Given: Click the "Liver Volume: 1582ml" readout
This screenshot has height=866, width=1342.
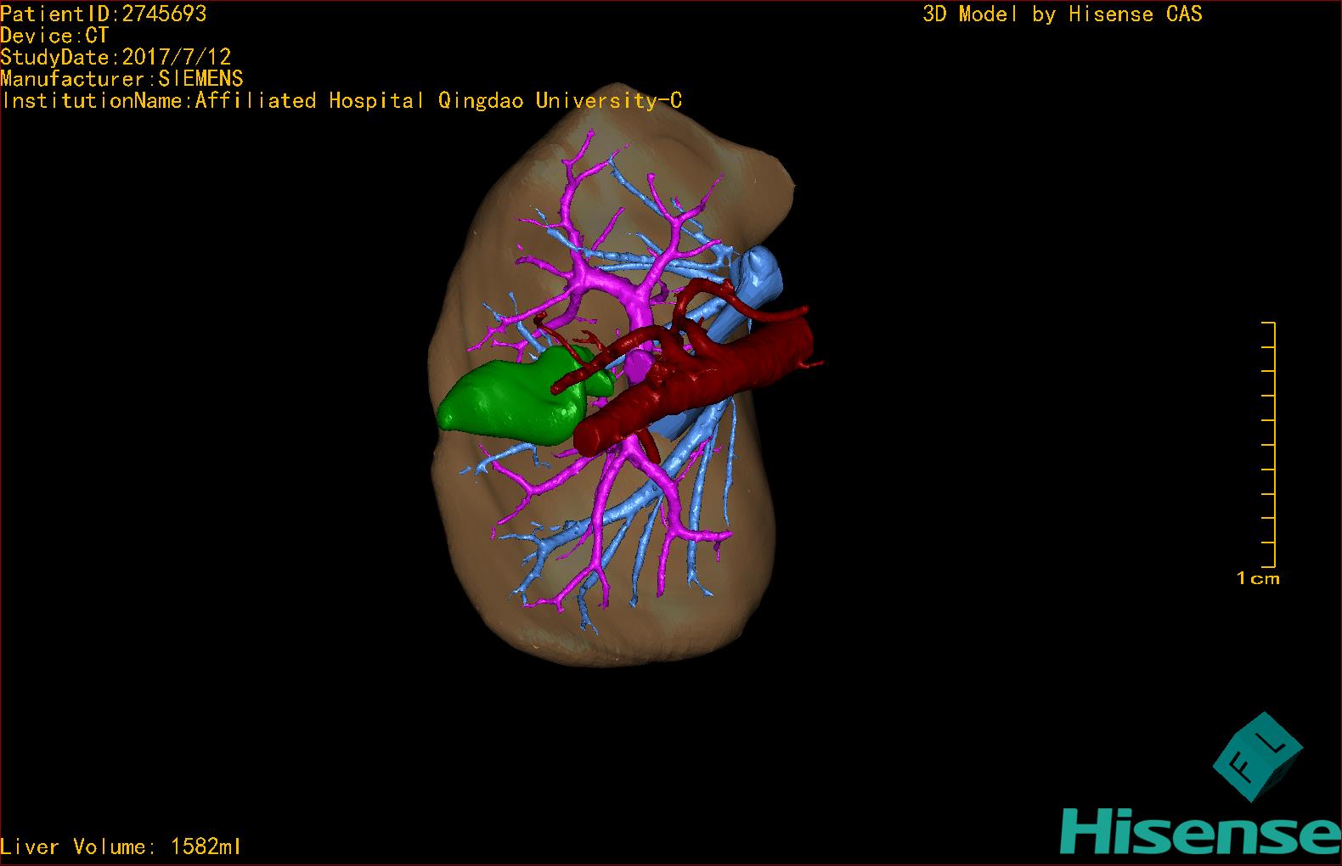Looking at the screenshot, I should tap(121, 846).
